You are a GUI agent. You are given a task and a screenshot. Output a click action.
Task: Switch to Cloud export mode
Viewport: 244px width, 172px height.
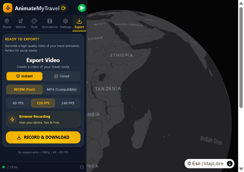(x=62, y=76)
